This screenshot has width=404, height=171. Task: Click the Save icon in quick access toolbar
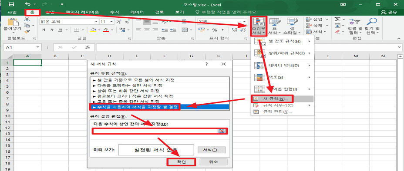pyautogui.click(x=12, y=4)
